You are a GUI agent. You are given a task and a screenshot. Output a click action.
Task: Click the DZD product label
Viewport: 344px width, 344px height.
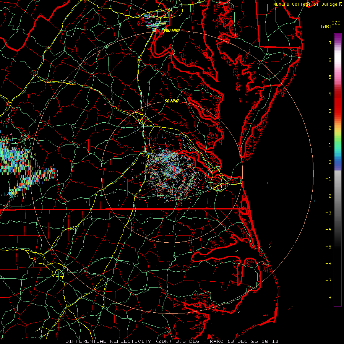tap(336, 23)
